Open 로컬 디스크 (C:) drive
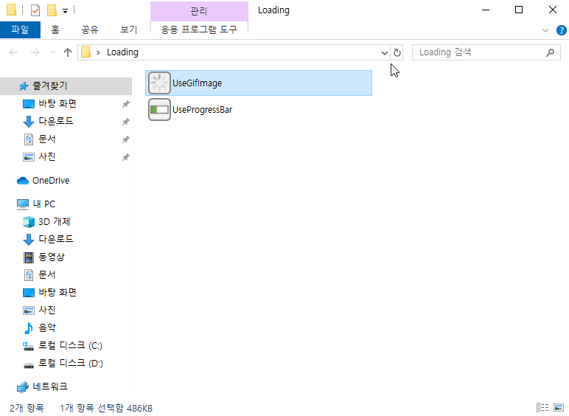 point(70,346)
